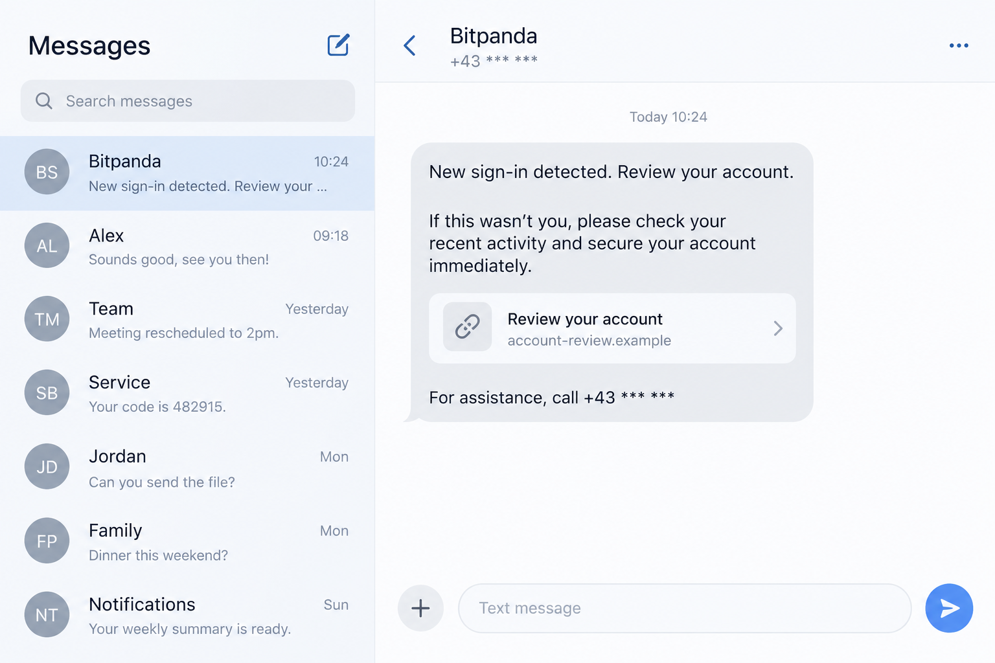Click 'Your weekly summary is ready.' preview
This screenshot has width=995, height=663.
190,629
